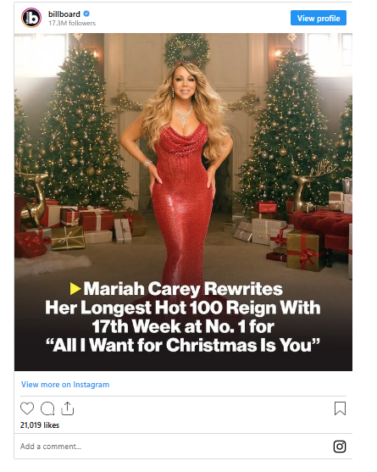Share the post using the upload arrow icon
This screenshot has height=472, width=377.
point(68,408)
